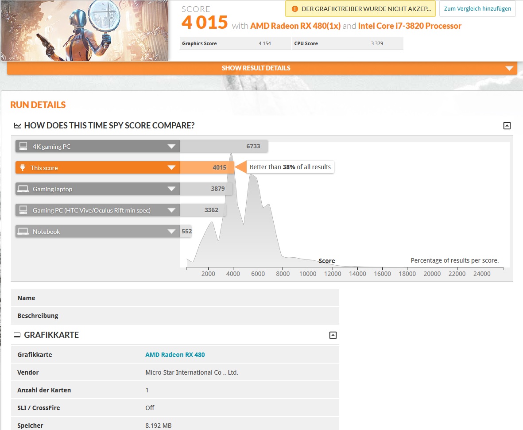Open AMD Radeon RX 480(1x) link in score header
This screenshot has height=430, width=523.
[295, 26]
